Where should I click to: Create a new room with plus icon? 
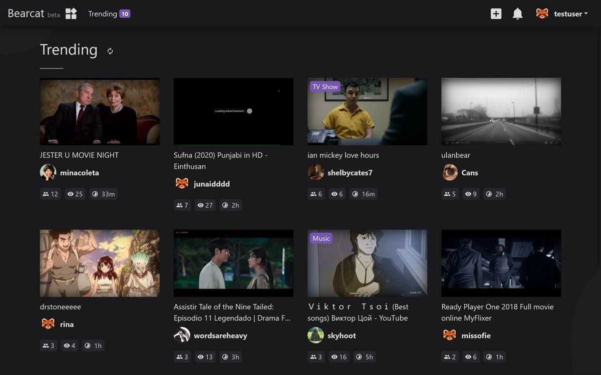coord(496,13)
